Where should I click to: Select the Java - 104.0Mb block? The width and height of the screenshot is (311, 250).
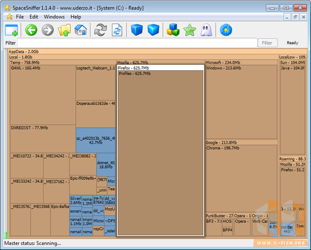click(292, 110)
